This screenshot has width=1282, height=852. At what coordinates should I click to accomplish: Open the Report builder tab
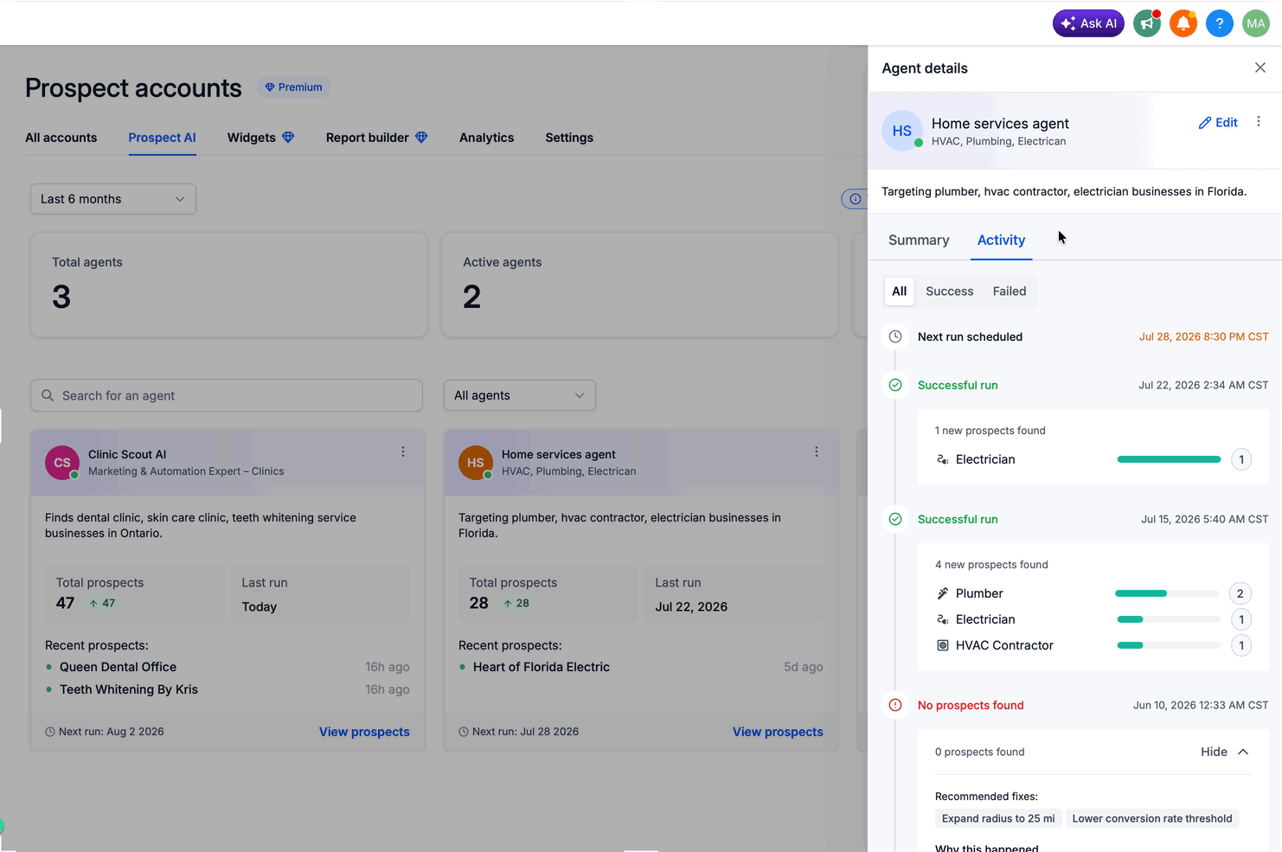368,138
